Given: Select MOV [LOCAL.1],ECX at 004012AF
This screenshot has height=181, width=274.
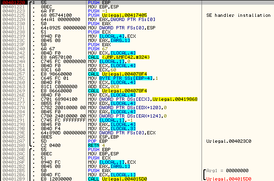Looking at the screenshot, I should (112, 162).
